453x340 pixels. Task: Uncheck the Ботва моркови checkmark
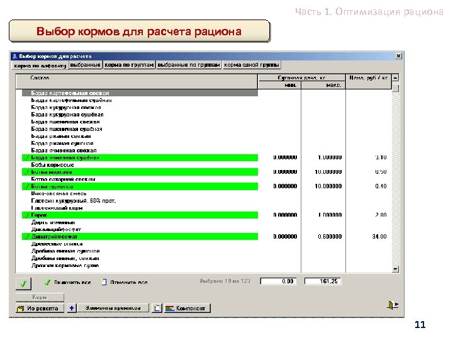tap(27, 173)
